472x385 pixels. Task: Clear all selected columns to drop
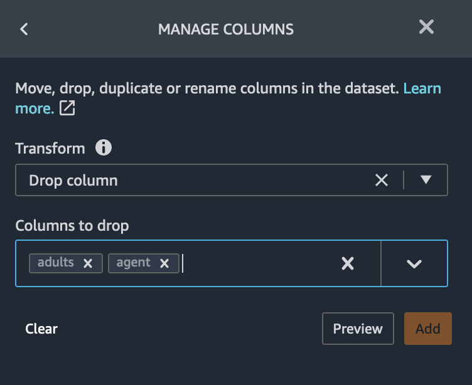[x=348, y=263]
